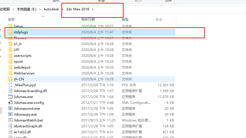Click the webdepot folder name
The height and width of the screenshot is (138, 246).
point(22,67)
